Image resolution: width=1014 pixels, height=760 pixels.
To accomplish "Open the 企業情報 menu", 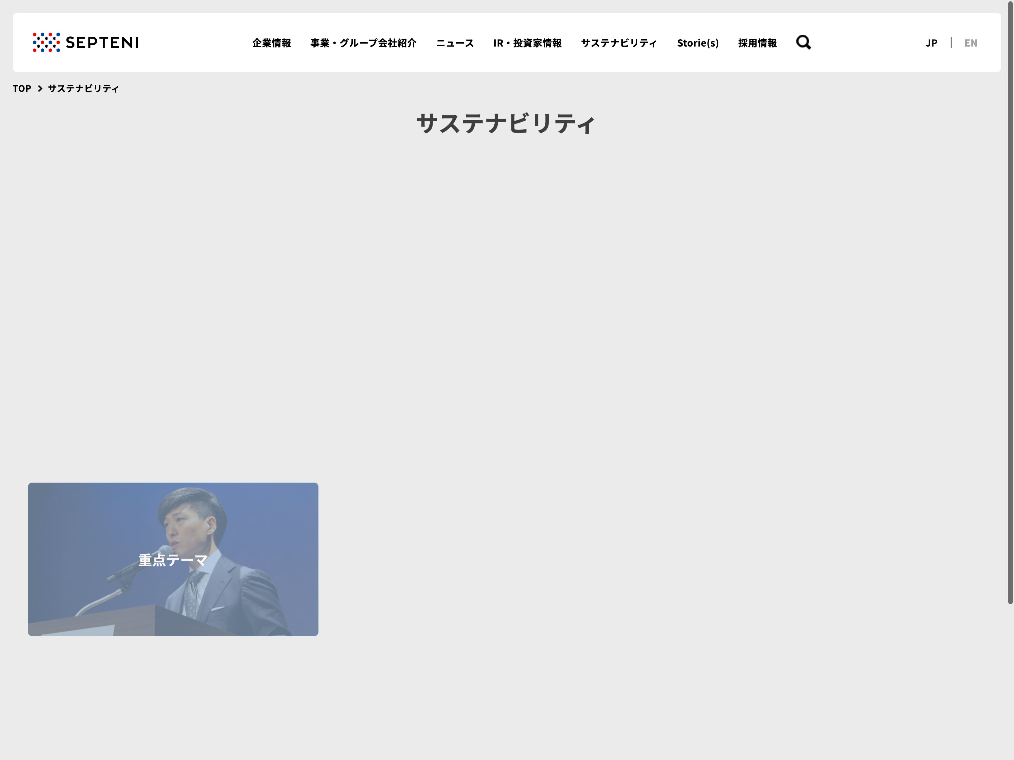I will tap(271, 43).
